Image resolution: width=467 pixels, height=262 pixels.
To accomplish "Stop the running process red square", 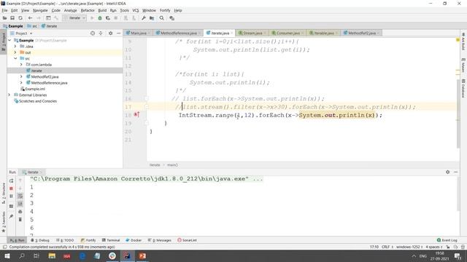I will coord(12,188).
